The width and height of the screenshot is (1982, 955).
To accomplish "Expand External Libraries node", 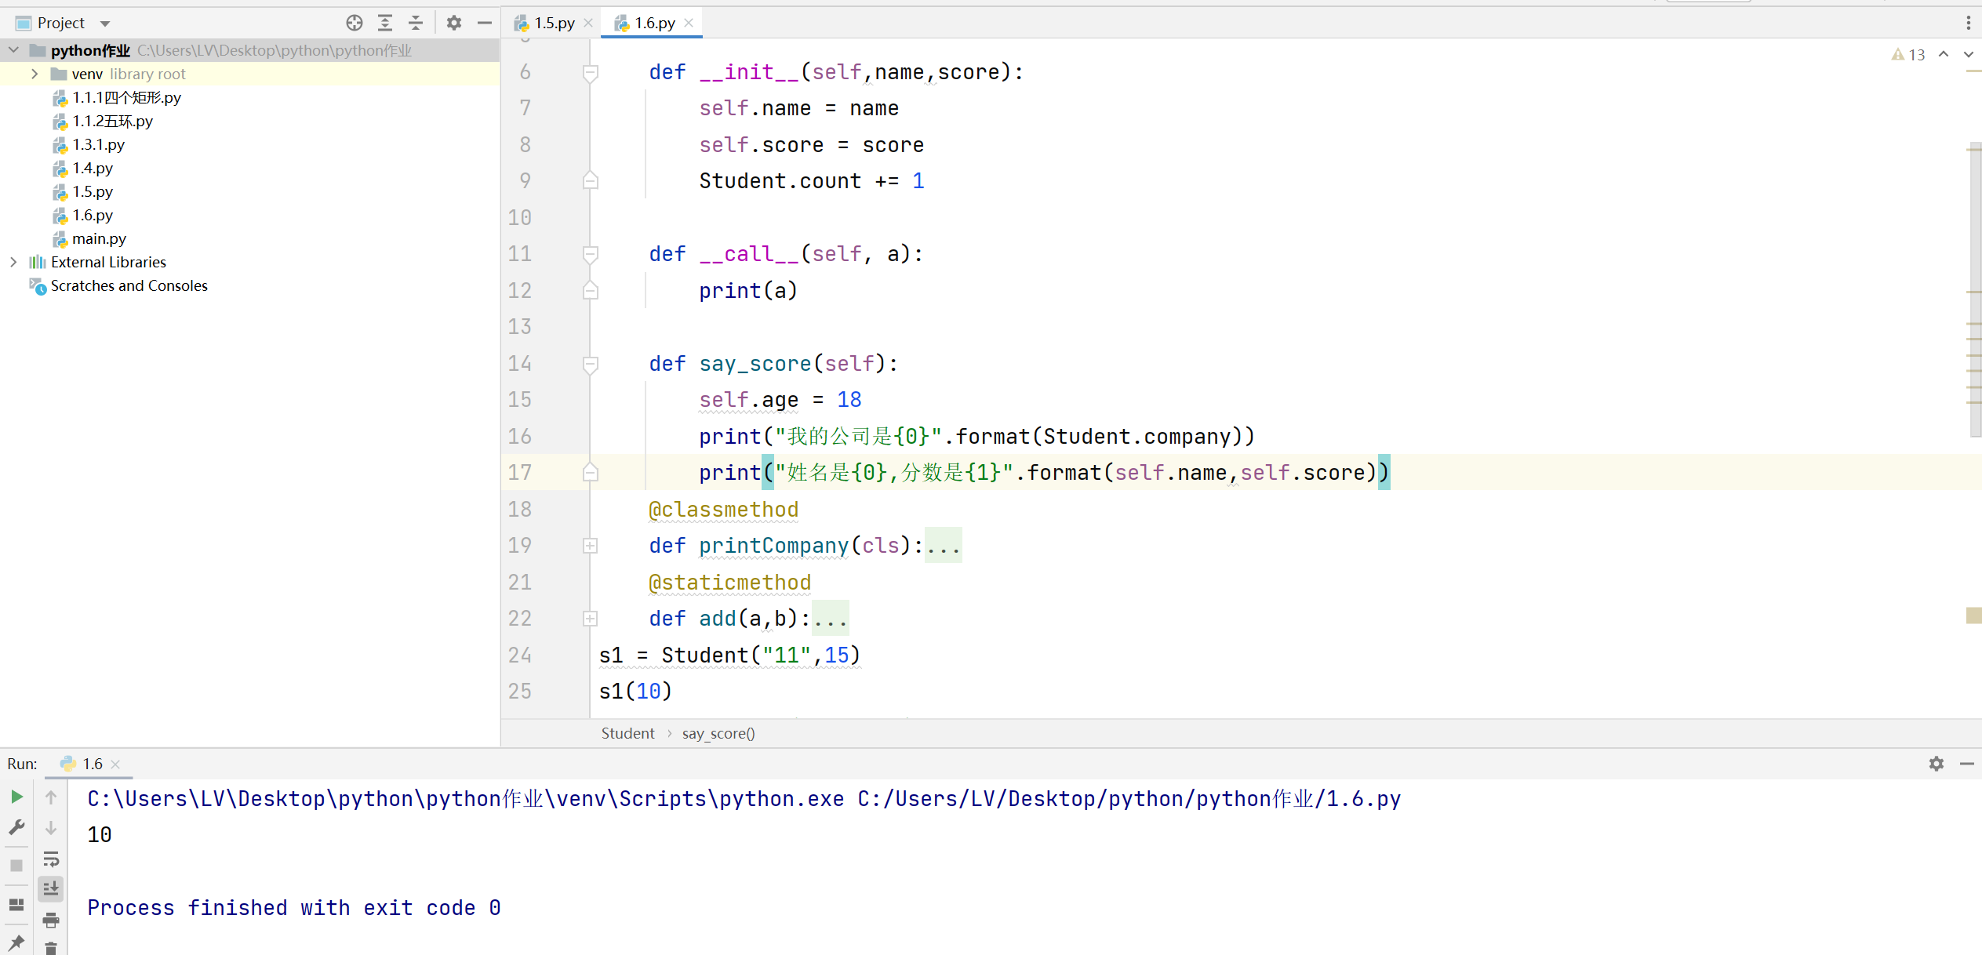I will coord(13,262).
